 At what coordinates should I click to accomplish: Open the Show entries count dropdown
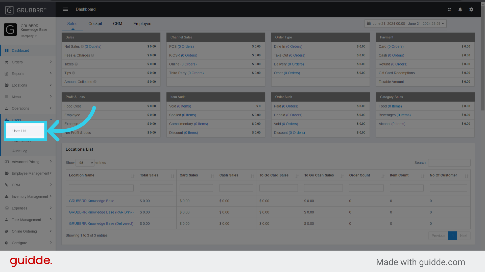(x=85, y=163)
